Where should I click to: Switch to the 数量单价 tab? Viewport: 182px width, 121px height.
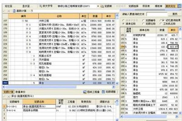click(x=20, y=92)
